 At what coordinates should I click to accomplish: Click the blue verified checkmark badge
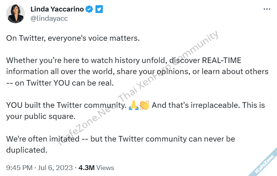[x=89, y=10]
